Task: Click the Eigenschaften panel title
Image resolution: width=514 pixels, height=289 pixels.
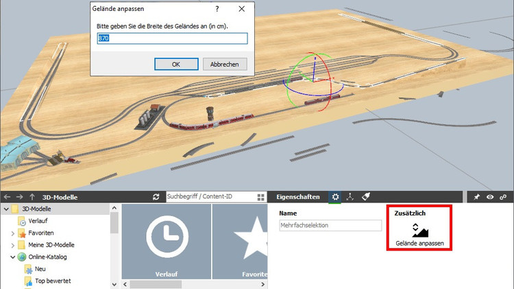Action: click(297, 197)
